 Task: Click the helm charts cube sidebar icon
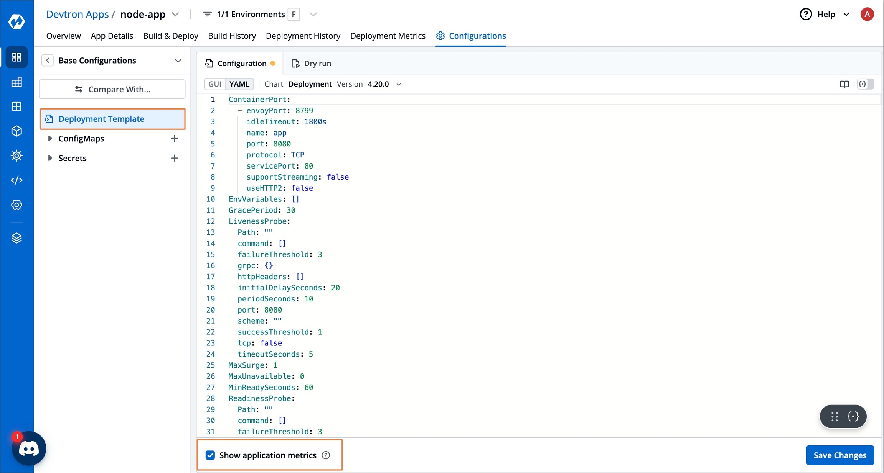coord(16,131)
